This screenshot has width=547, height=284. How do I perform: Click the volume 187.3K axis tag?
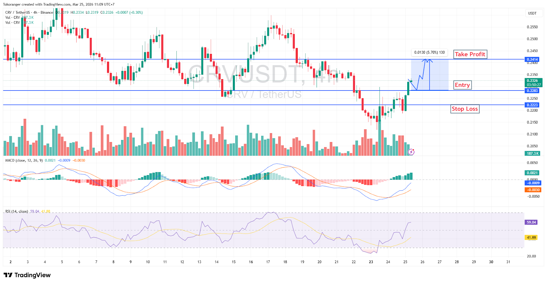click(x=532, y=154)
